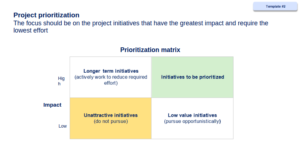This screenshot has height=154, width=304.
Task: Click the '(pursue opportunistically)' text
Action: coord(192,121)
